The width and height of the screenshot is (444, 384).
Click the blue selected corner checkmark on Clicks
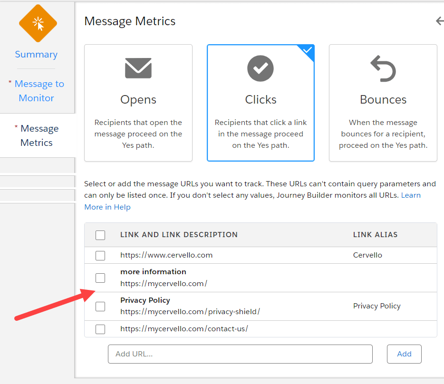point(308,50)
